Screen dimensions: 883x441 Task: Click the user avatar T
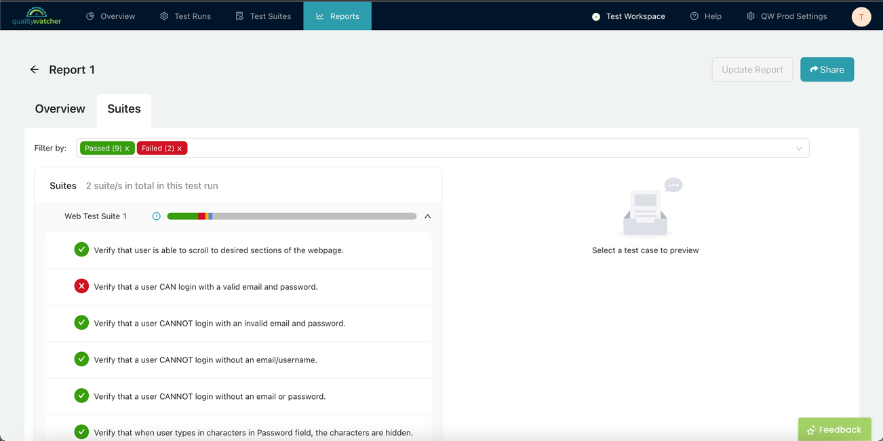[861, 17]
